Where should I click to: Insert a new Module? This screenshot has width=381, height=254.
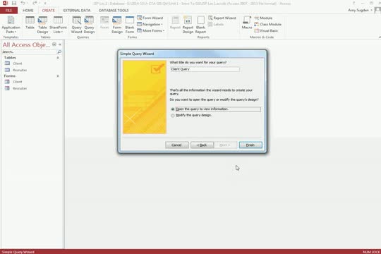pyautogui.click(x=263, y=18)
